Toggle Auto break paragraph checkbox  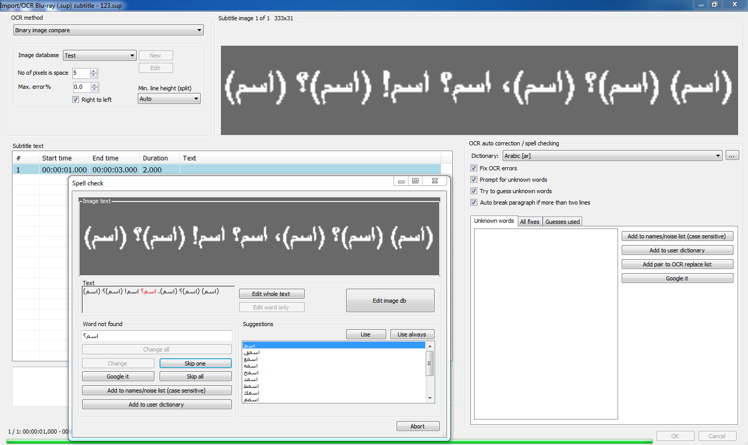click(474, 203)
